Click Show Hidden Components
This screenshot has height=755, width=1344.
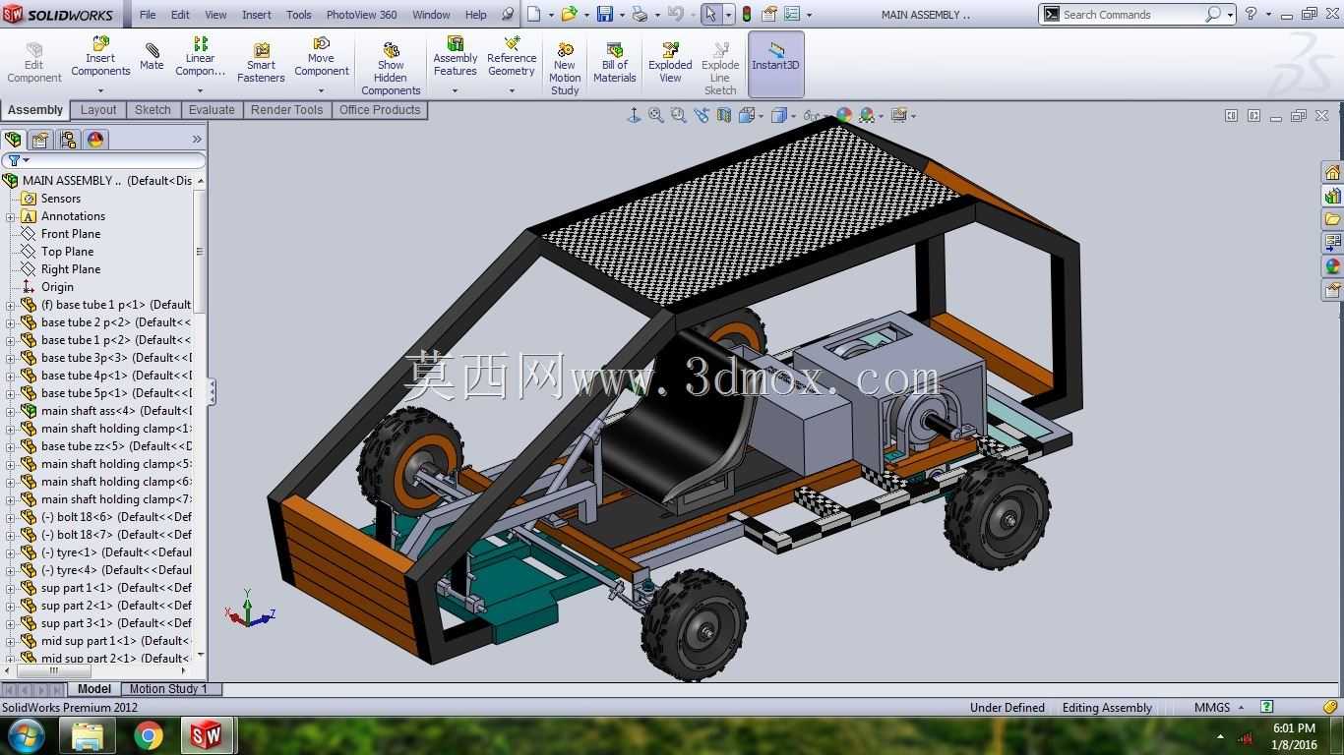coord(391,69)
